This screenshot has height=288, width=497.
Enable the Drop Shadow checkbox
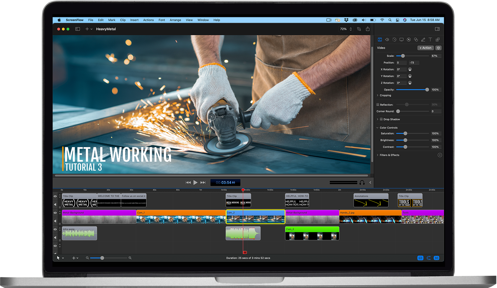click(x=381, y=119)
